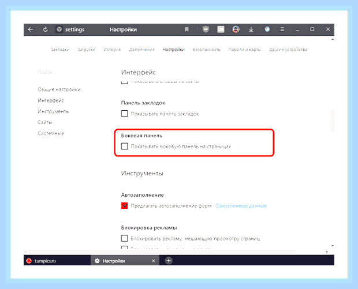Switch to the Lumpics.ru tab

[x=57, y=261]
